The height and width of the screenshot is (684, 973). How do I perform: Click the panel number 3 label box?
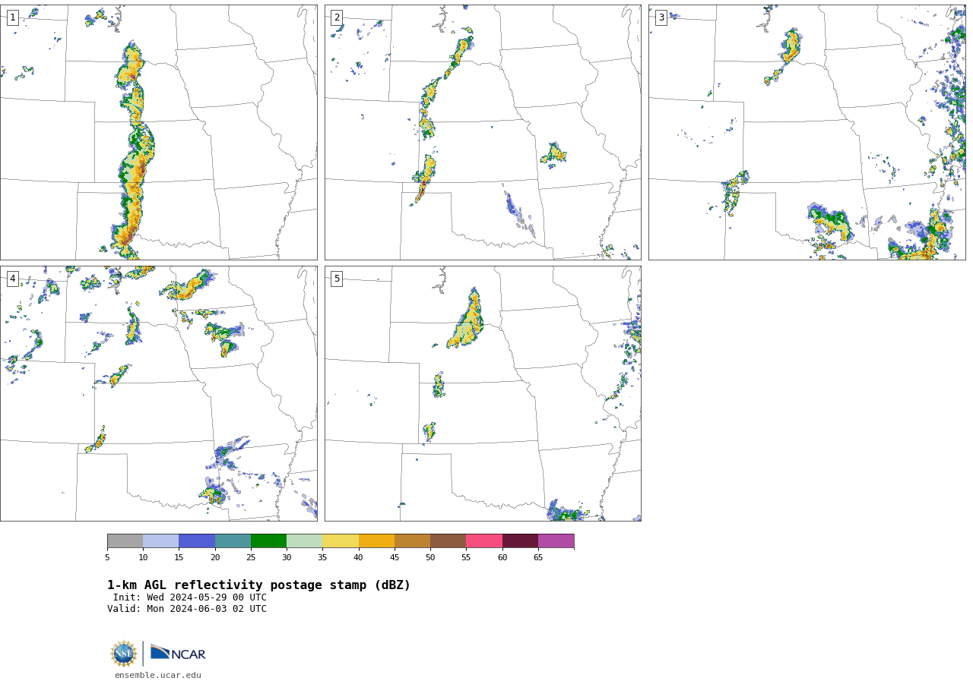click(x=661, y=17)
